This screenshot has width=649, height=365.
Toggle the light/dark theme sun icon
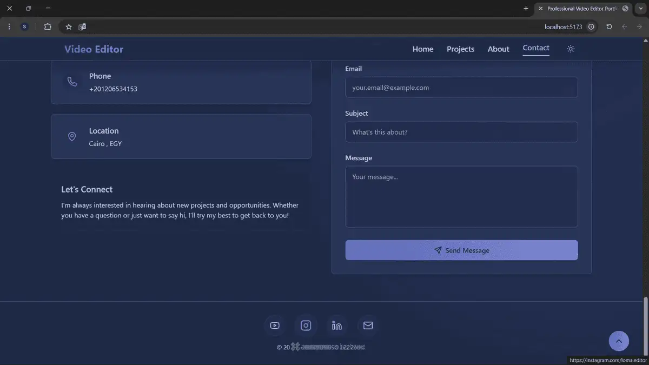pos(571,49)
